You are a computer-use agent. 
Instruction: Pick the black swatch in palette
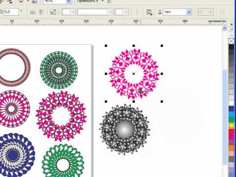click(x=231, y=47)
